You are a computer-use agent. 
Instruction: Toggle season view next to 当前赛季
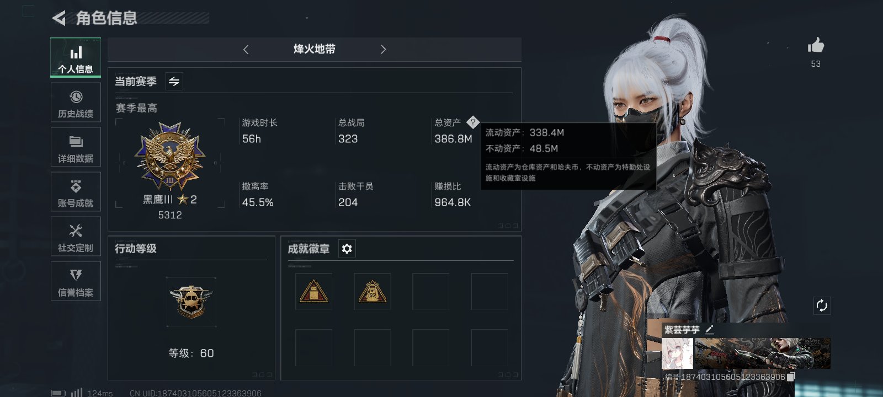tap(174, 82)
